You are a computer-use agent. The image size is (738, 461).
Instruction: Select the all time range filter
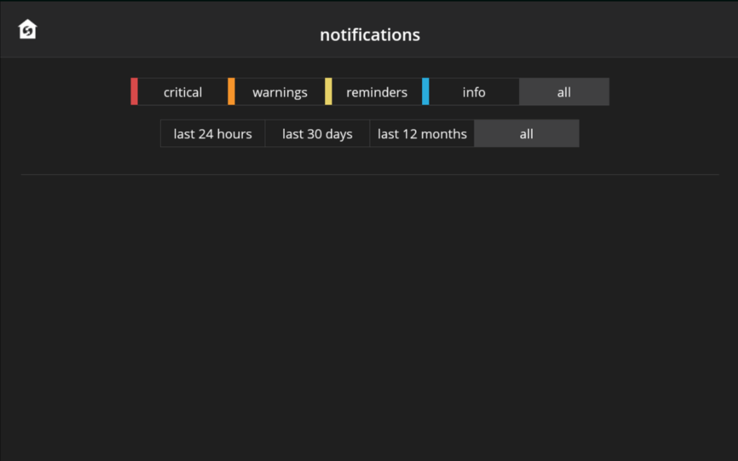527,133
